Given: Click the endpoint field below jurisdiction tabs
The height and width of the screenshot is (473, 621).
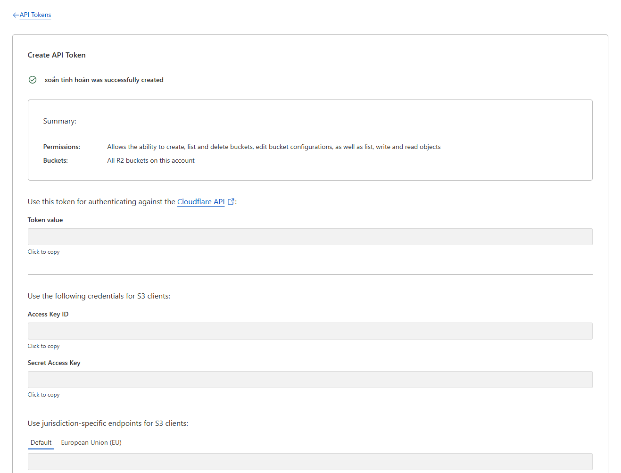Looking at the screenshot, I should pyautogui.click(x=310, y=462).
